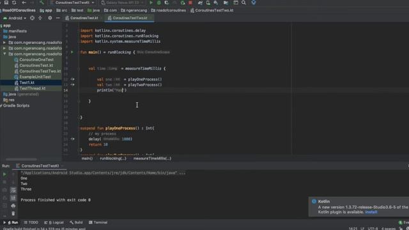The image size is (409, 230).
Task: Toggle scroll-to-end in the Run console
Action: [13, 198]
